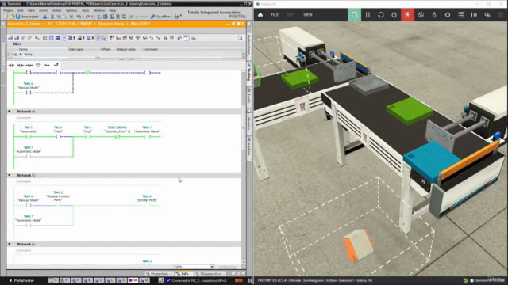Switch to Portal view
This screenshot has height=285, width=508.
(x=21, y=280)
